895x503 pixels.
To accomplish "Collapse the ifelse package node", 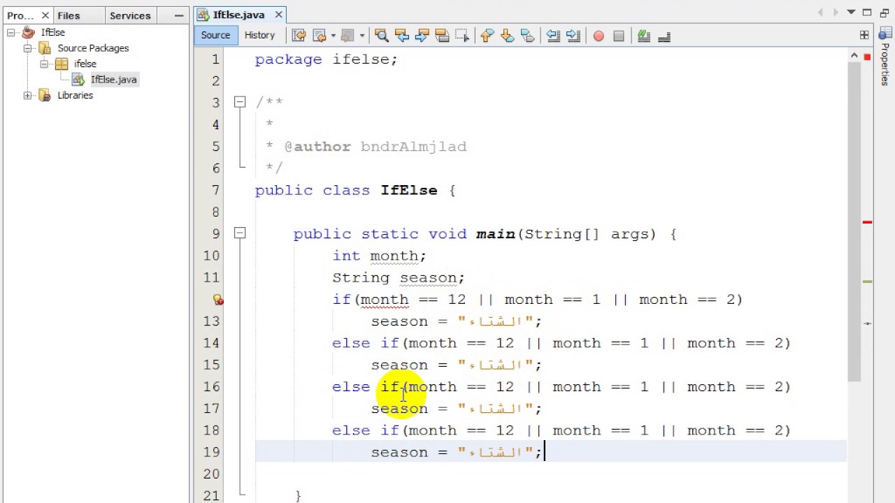I will tap(44, 64).
